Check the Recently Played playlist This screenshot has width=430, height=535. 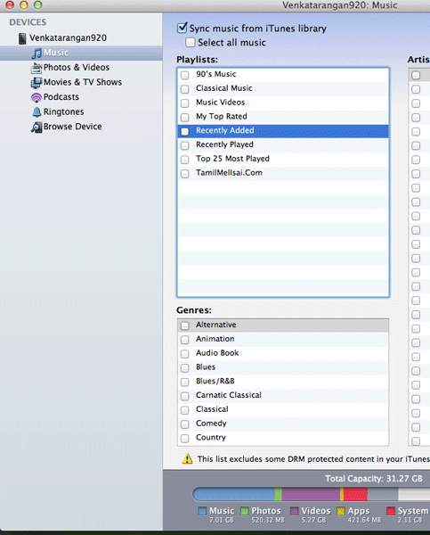(x=184, y=145)
